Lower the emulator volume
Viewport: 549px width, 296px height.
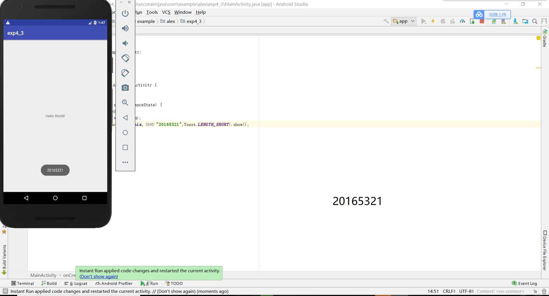click(125, 43)
